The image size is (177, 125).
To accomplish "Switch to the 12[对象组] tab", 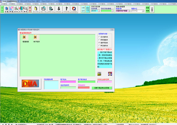I will (93, 4).
